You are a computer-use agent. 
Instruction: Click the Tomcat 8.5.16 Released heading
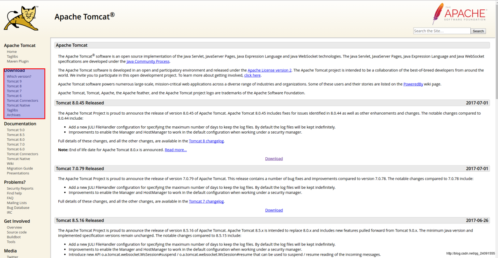[80, 220]
